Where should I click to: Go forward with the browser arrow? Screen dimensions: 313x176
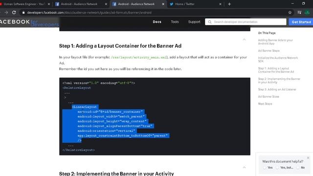6,12
